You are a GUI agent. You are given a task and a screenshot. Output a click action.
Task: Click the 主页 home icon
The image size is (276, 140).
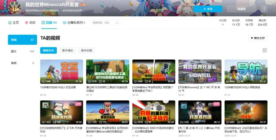[x=10, y=23]
